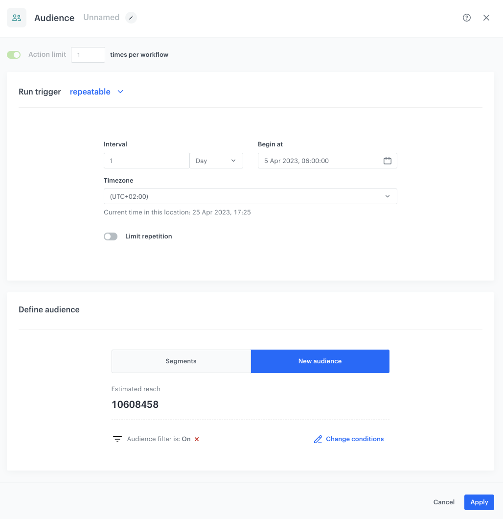Click the Cancel button
503x519 pixels.
click(x=444, y=502)
